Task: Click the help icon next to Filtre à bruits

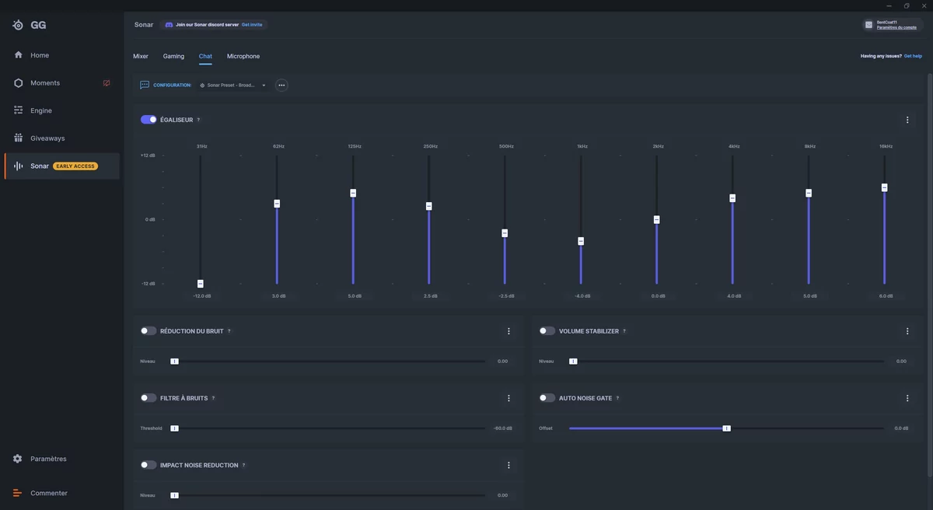Action: point(213,398)
